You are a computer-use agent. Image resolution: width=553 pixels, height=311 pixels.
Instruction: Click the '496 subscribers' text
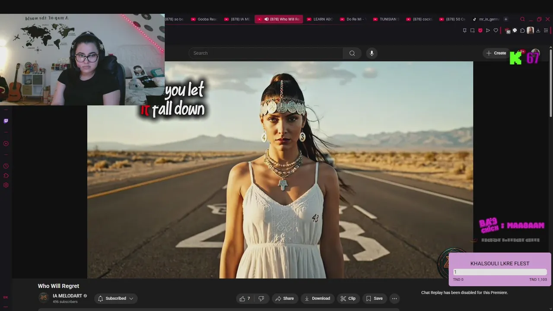[65, 302]
